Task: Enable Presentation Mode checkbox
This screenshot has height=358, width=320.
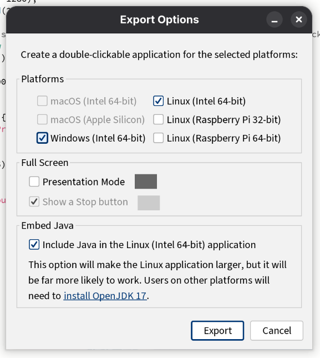Action: [x=34, y=181]
